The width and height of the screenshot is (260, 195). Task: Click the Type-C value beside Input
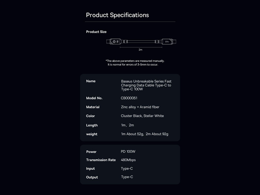127,168
